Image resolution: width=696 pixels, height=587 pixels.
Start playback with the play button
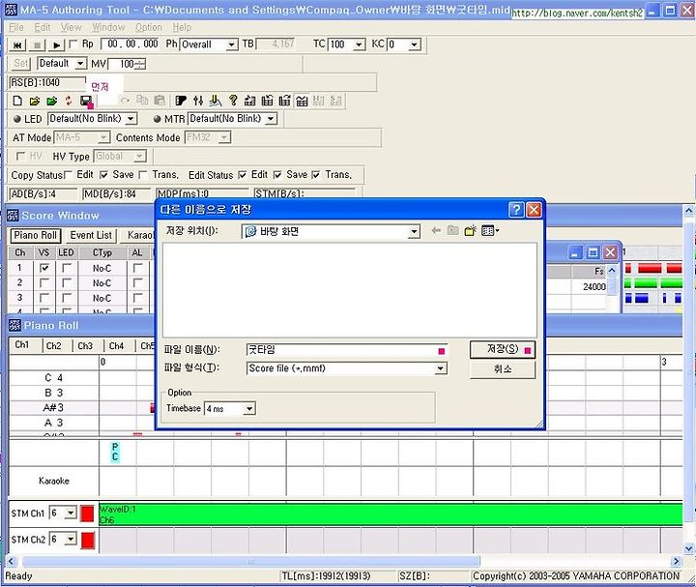tap(56, 44)
